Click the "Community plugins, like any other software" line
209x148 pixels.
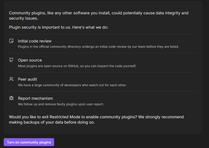pos(99,13)
